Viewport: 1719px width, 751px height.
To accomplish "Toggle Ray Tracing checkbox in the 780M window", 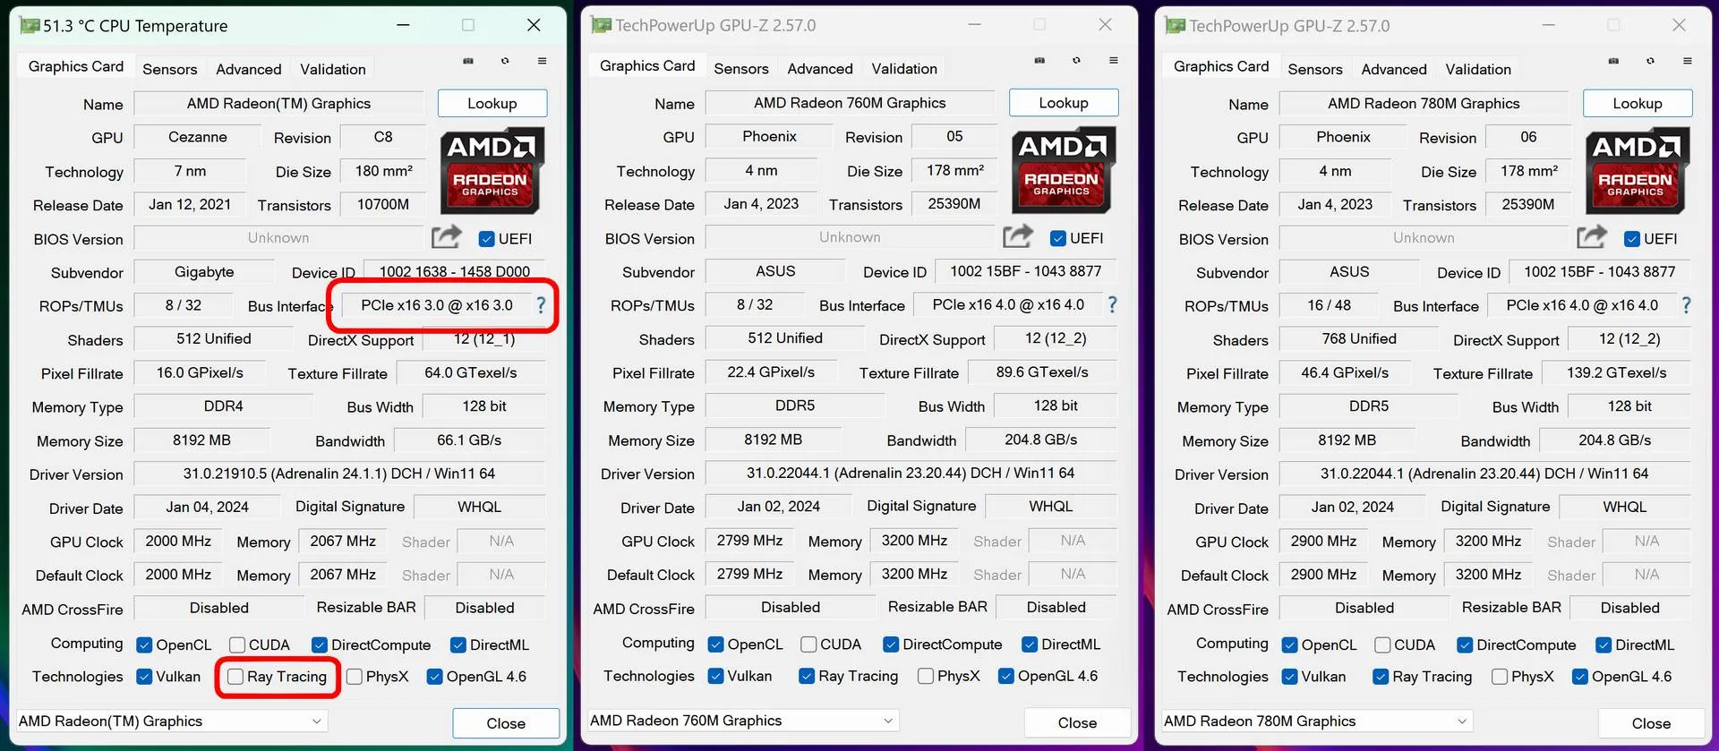I will coord(1381,677).
